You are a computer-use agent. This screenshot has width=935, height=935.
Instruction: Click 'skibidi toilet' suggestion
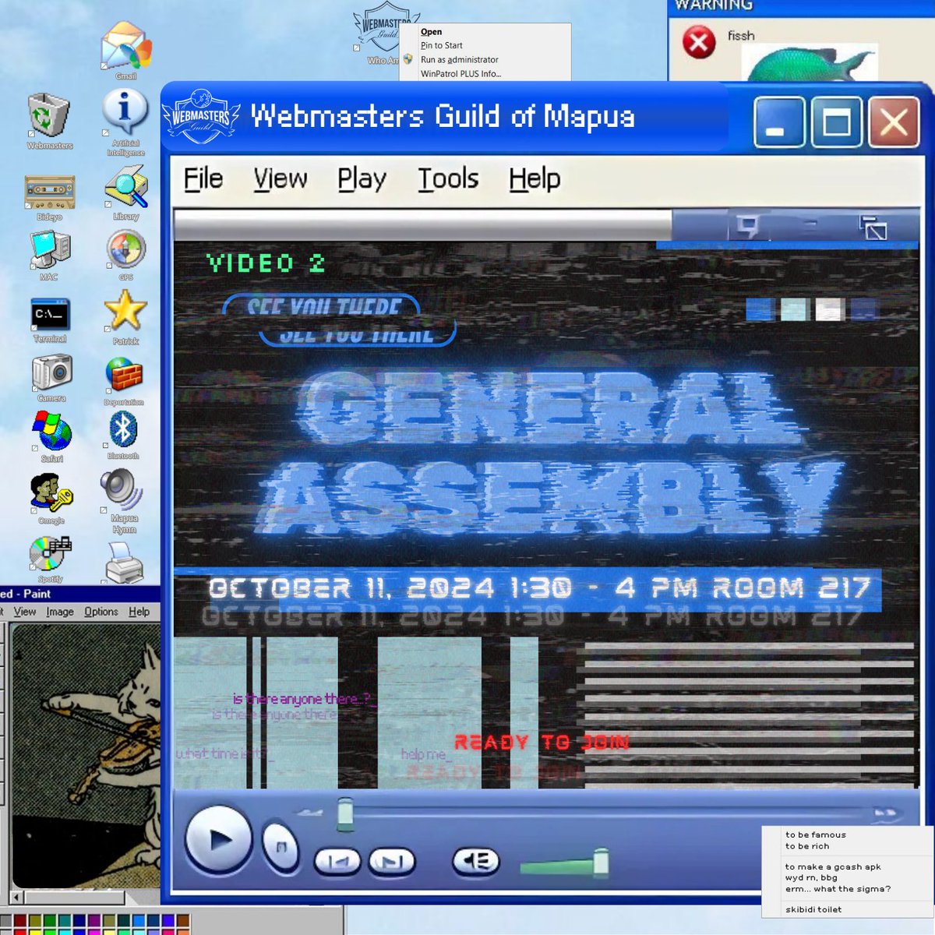813,909
